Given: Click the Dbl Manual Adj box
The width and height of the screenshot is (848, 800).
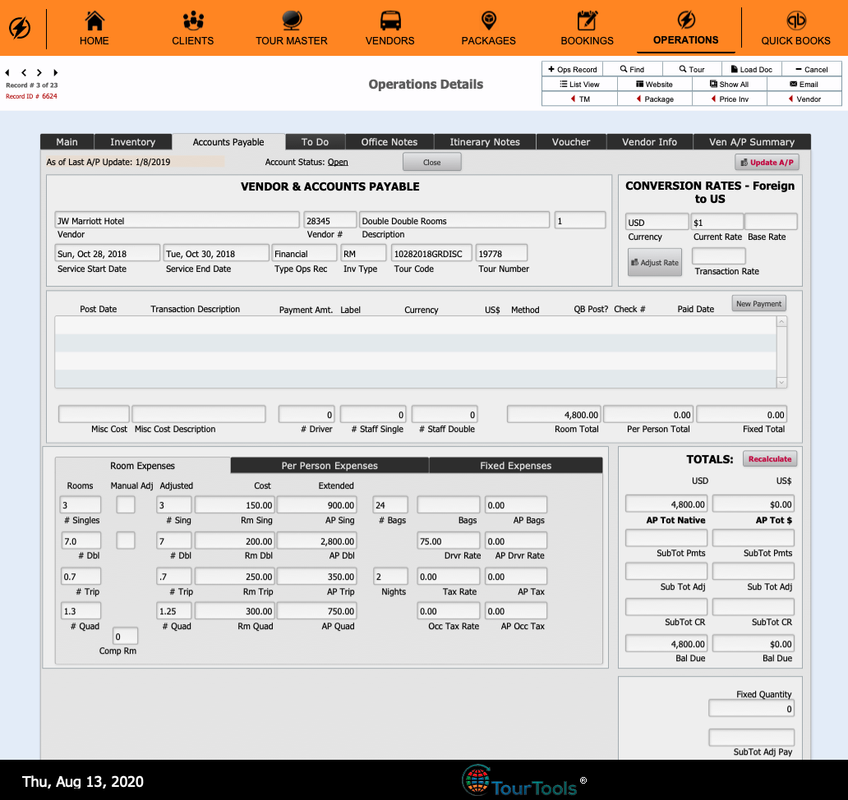Looking at the screenshot, I should [x=126, y=540].
